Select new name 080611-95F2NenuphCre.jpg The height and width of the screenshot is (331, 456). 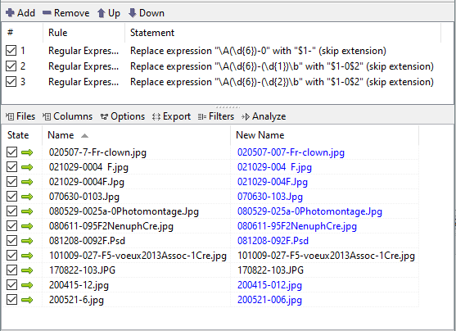(297, 226)
